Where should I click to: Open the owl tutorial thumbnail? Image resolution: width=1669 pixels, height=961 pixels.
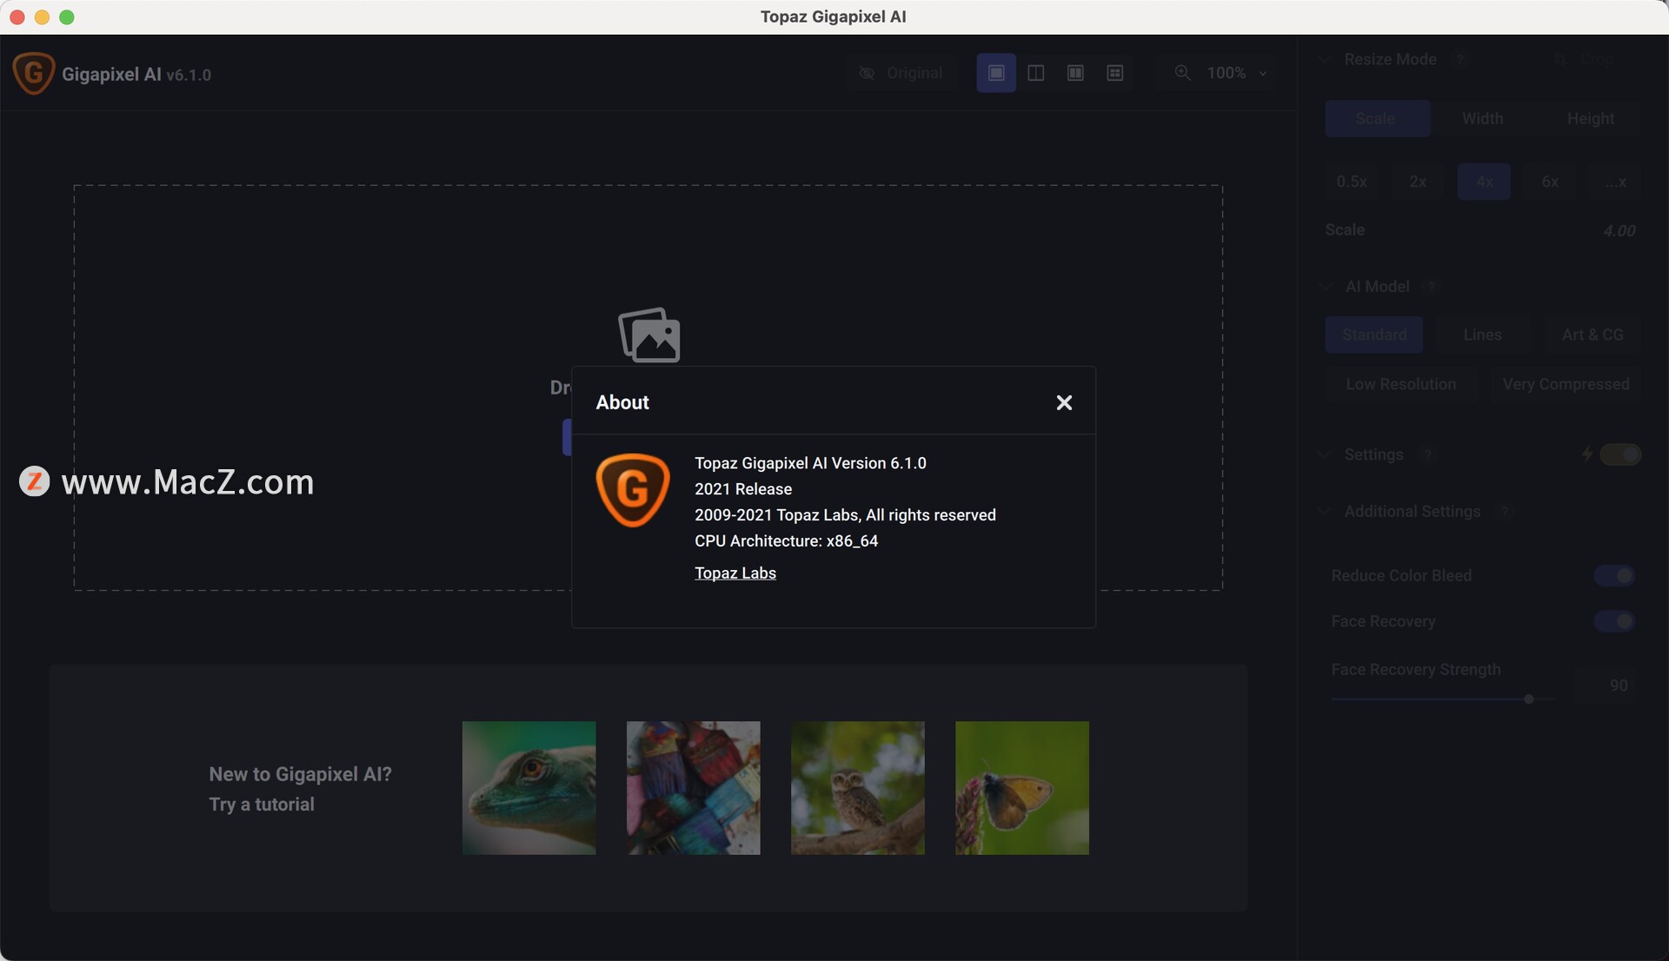pos(858,787)
